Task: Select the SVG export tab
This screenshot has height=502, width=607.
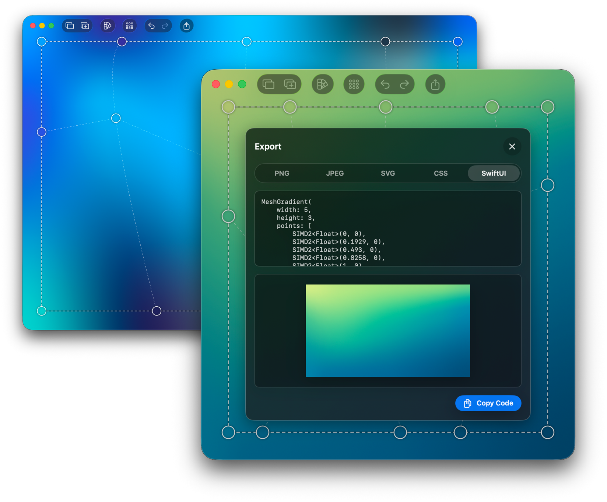Action: [388, 173]
